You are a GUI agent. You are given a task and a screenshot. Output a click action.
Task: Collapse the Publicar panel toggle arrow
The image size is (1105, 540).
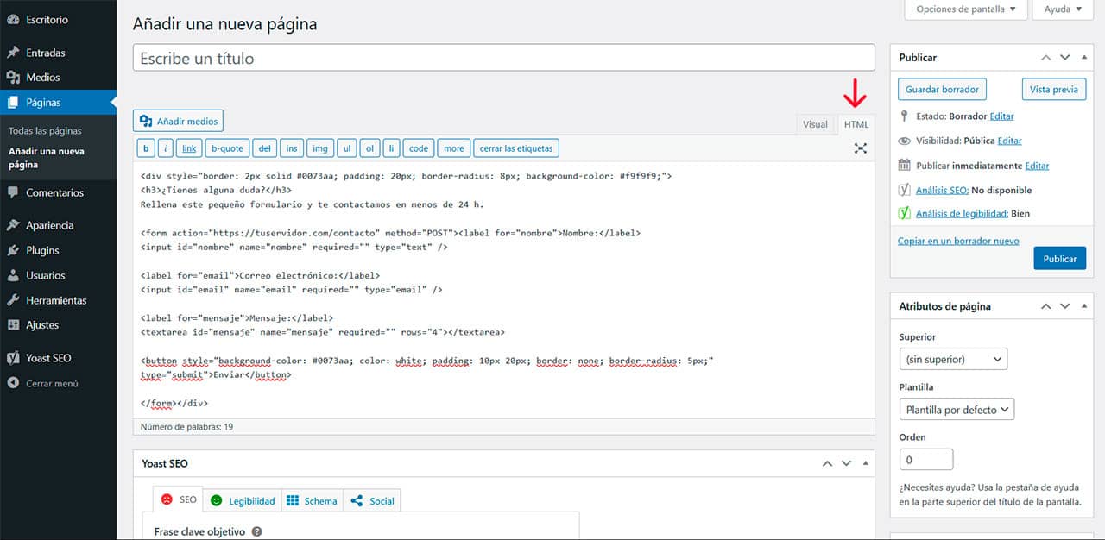(x=1085, y=57)
